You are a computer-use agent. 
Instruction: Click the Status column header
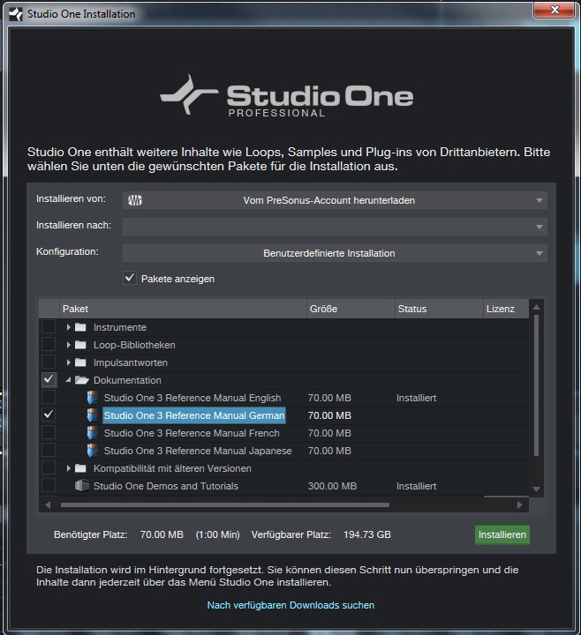point(439,309)
